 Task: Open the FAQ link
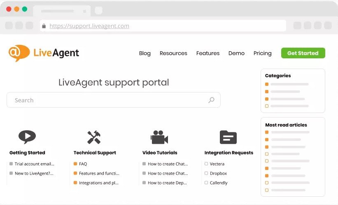click(83, 164)
